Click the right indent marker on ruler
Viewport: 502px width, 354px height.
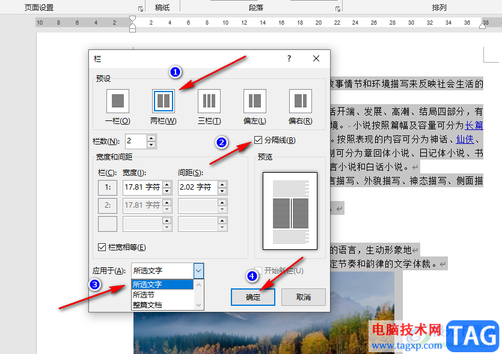point(483,25)
